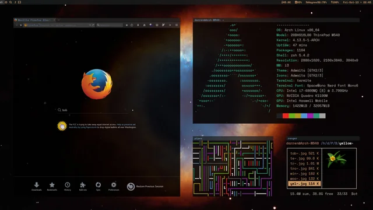Click the green color block in neofetch palette
373x210 pixels.
tap(291, 116)
